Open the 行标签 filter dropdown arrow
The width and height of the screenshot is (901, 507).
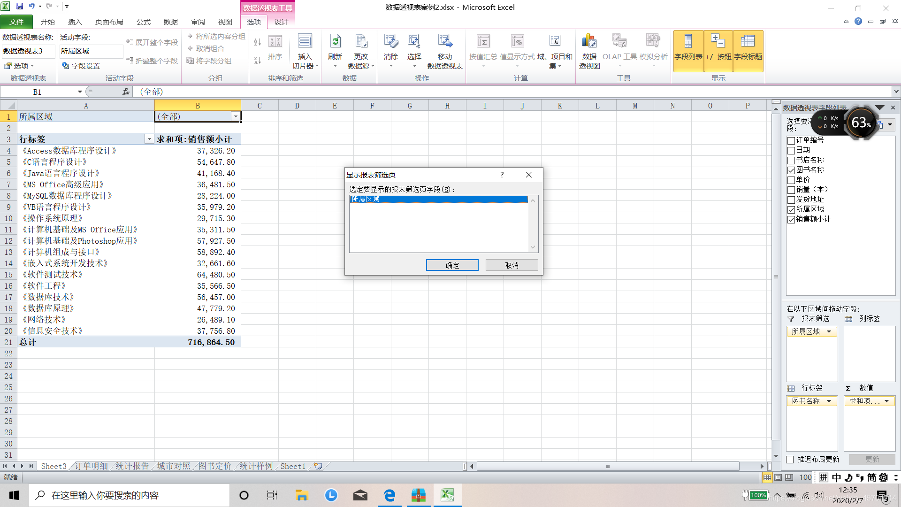pos(149,139)
